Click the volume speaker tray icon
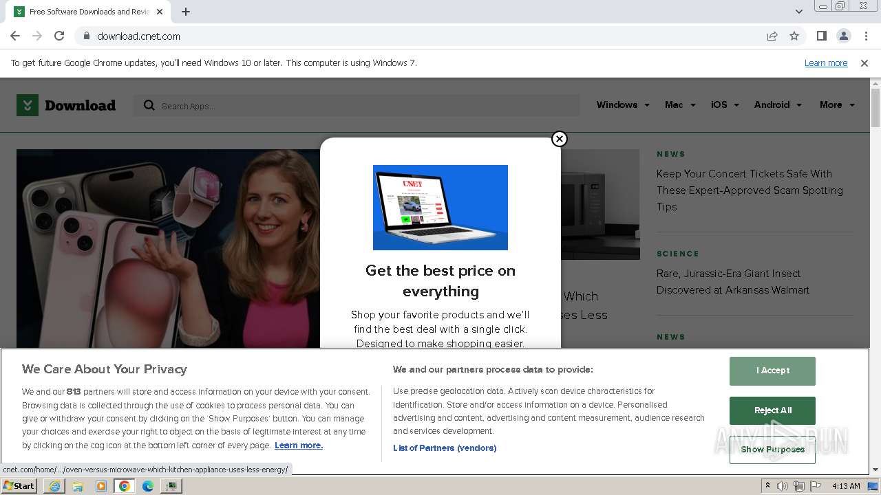This screenshot has height=495, width=881. pyautogui.click(x=783, y=486)
